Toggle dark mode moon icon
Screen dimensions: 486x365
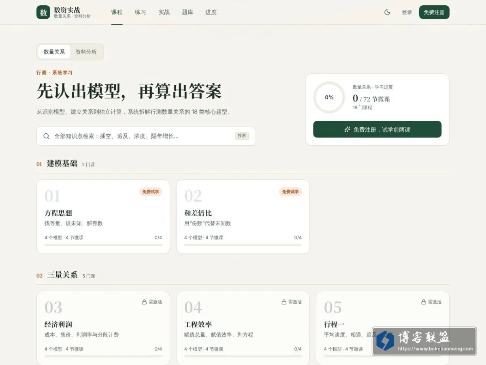click(x=387, y=12)
